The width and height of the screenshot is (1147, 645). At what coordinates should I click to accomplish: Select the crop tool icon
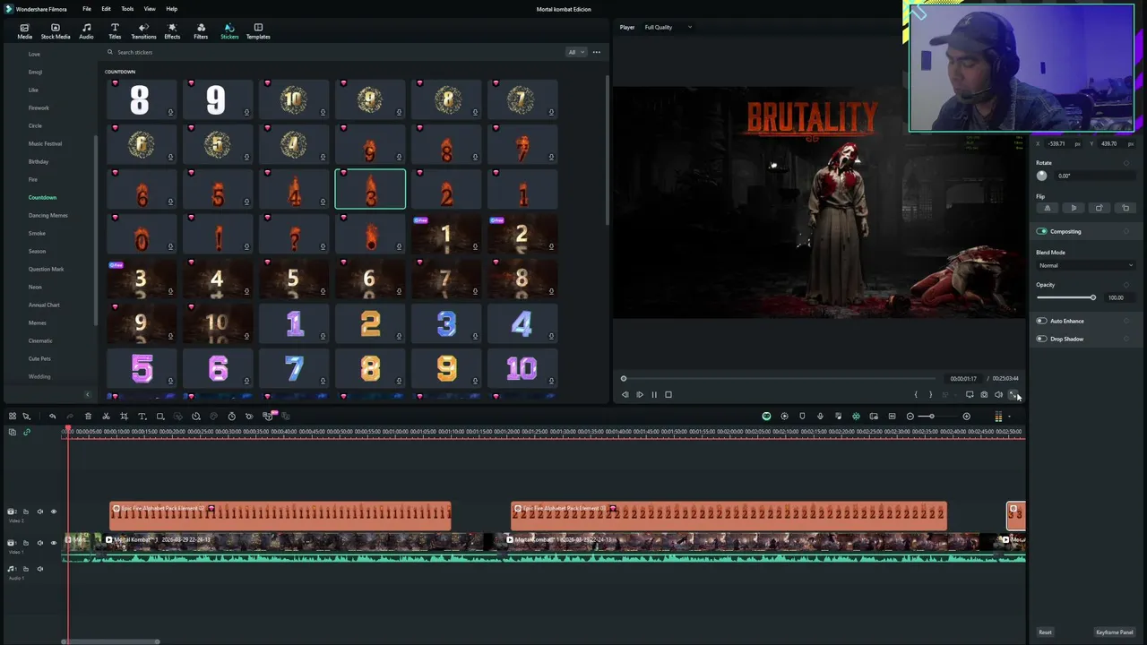pos(124,416)
